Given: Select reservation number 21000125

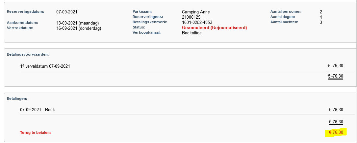Looking at the screenshot, I should click(x=191, y=17).
